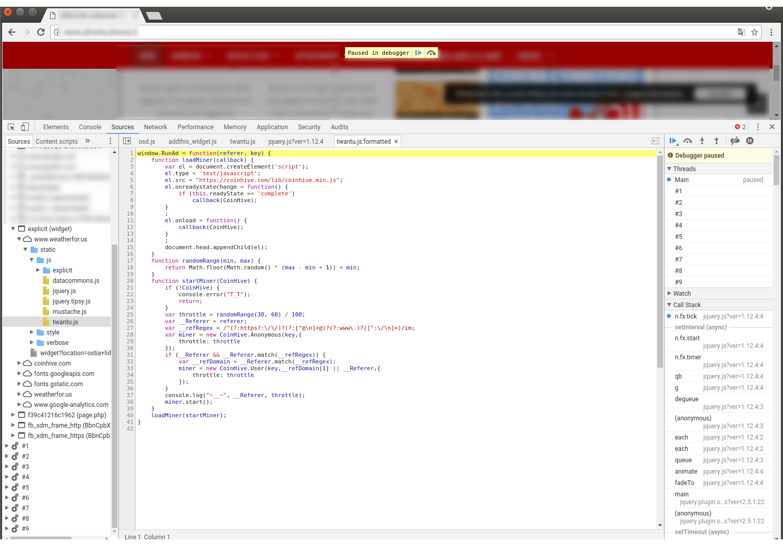Open the translate page icon

[x=742, y=32]
